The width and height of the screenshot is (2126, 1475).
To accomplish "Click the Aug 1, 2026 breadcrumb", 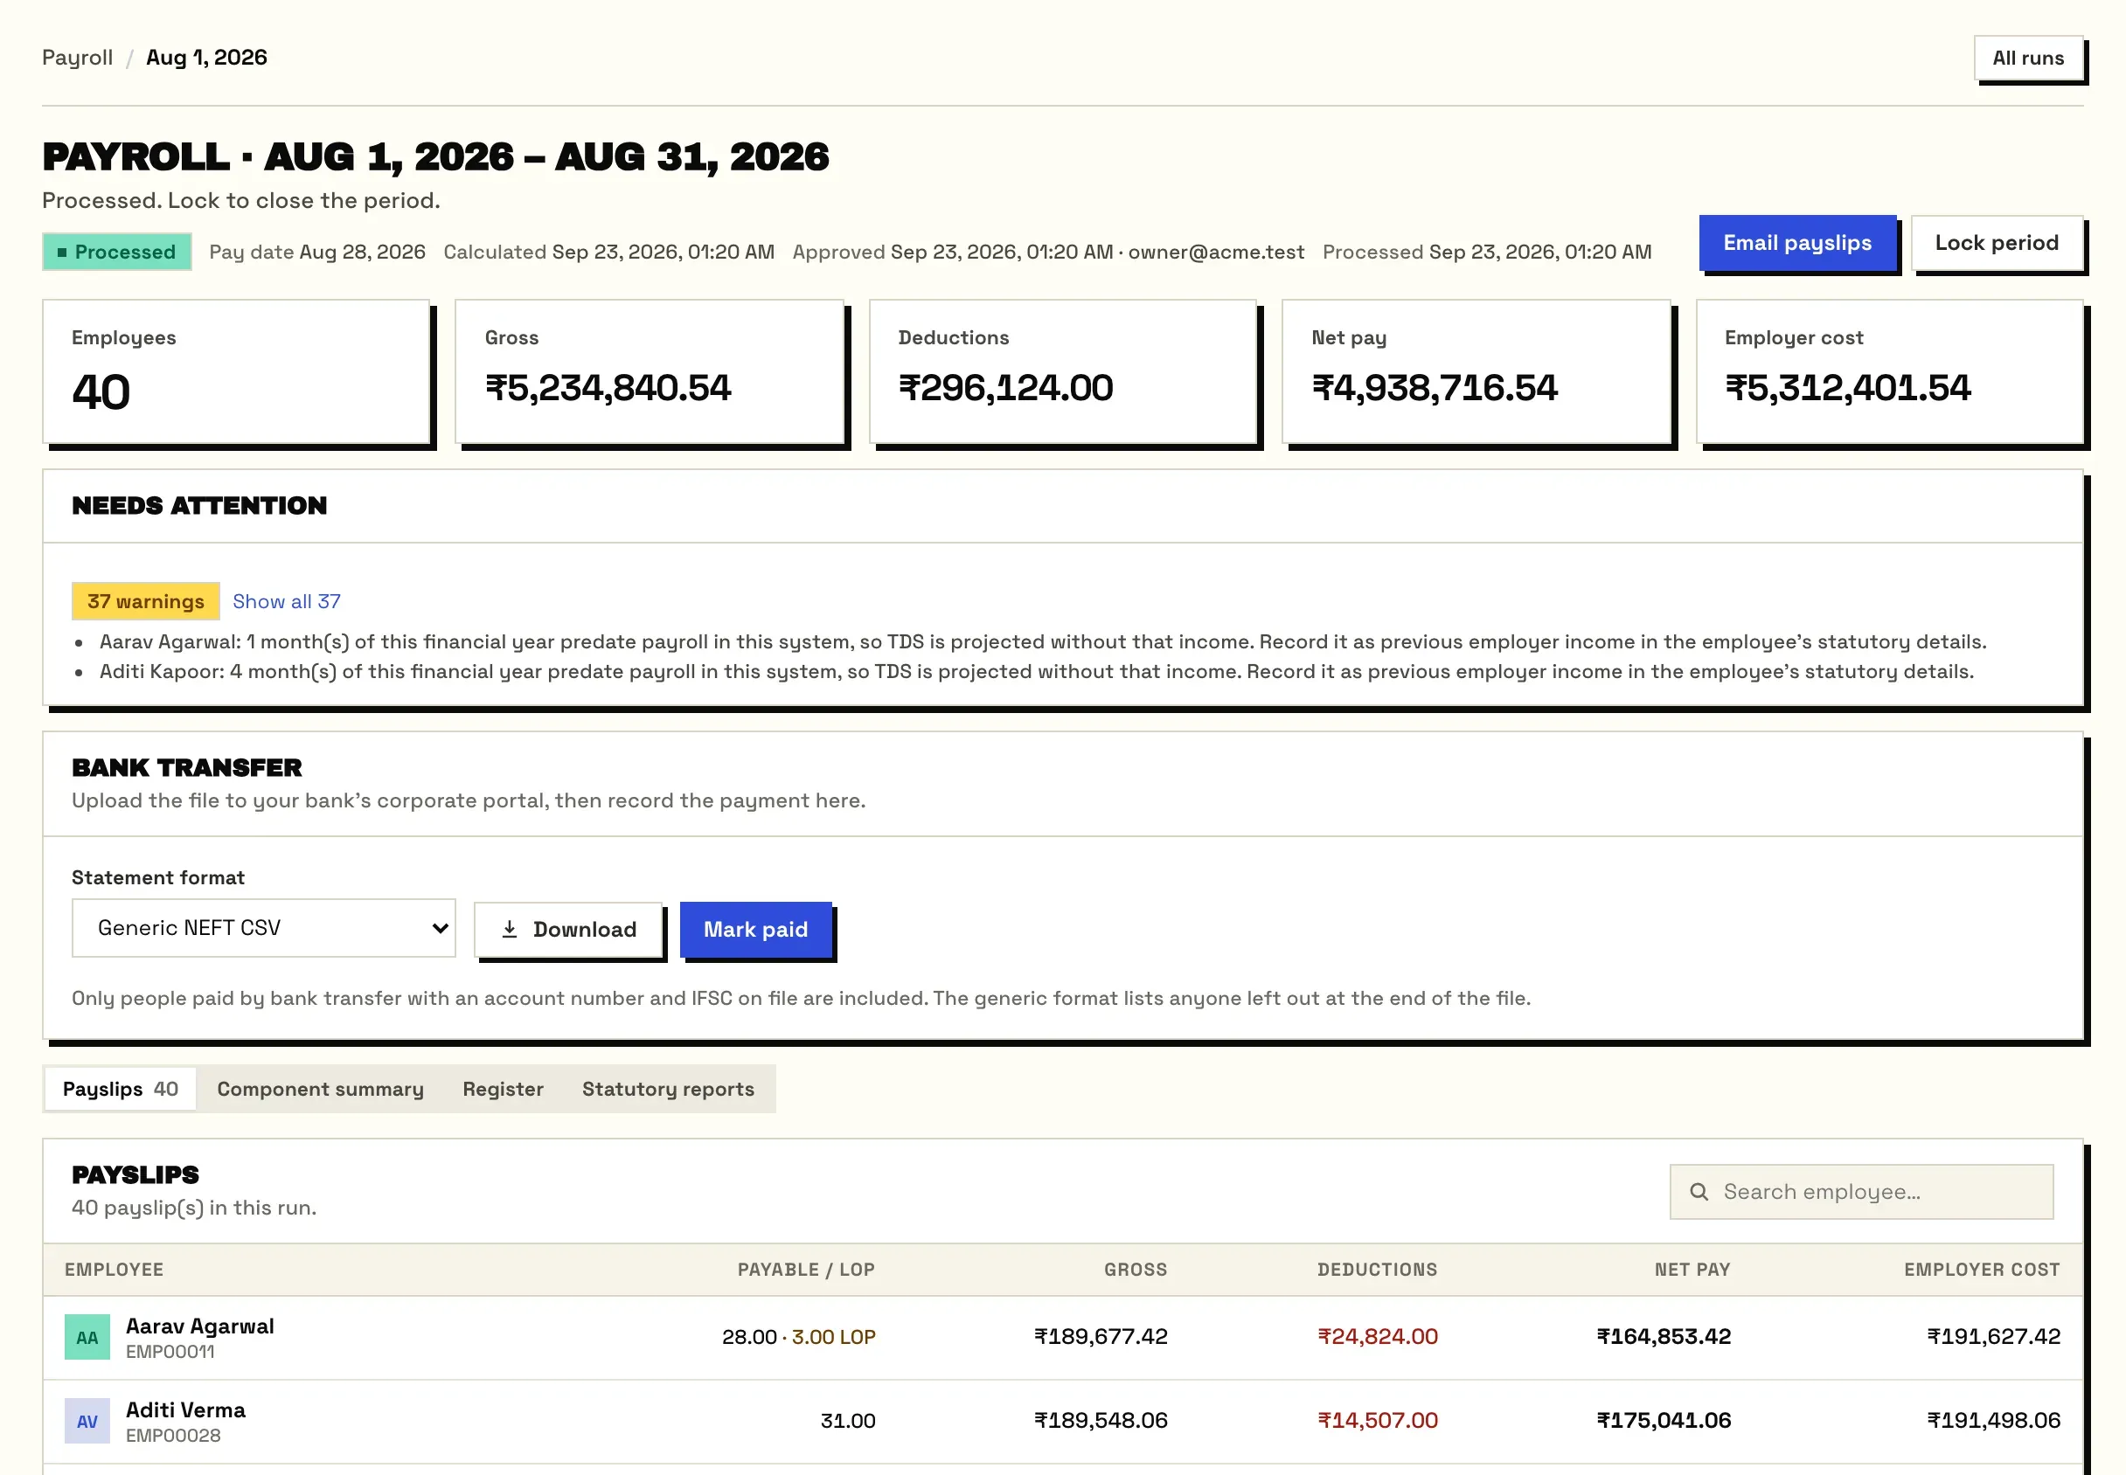I will 207,58.
